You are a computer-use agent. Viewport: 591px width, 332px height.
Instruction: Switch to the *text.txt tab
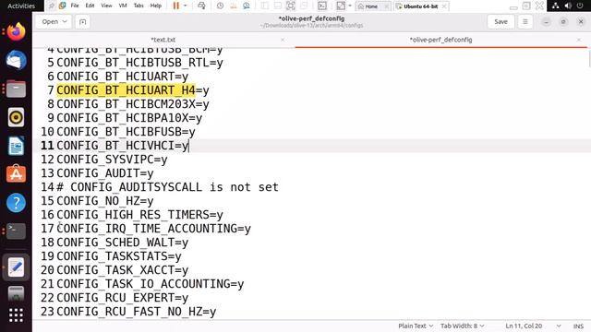[x=163, y=40]
